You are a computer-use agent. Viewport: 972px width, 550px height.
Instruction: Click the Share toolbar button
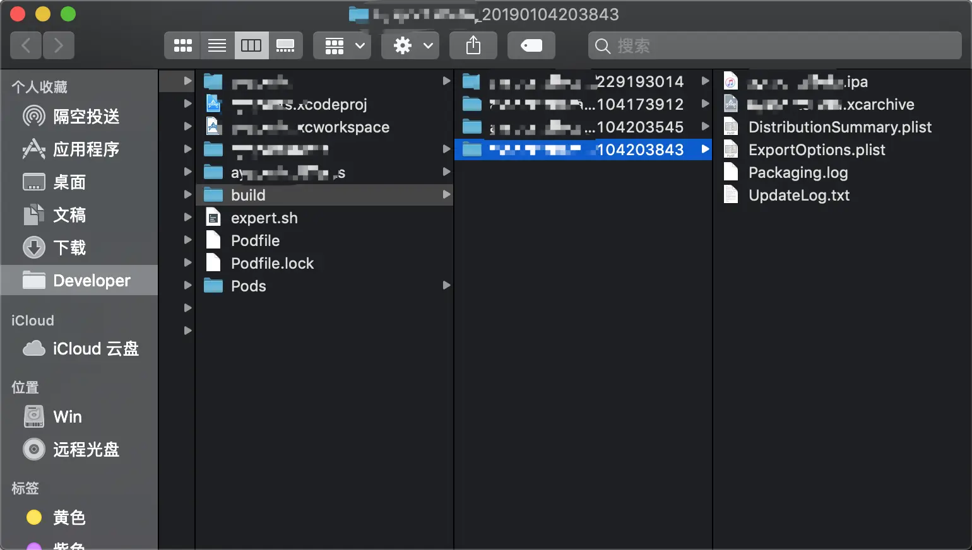473,45
